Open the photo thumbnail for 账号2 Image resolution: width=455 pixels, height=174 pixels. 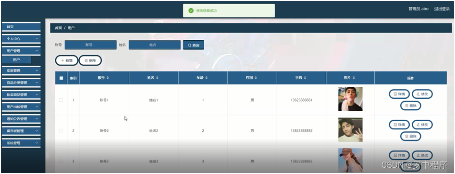coord(350,130)
